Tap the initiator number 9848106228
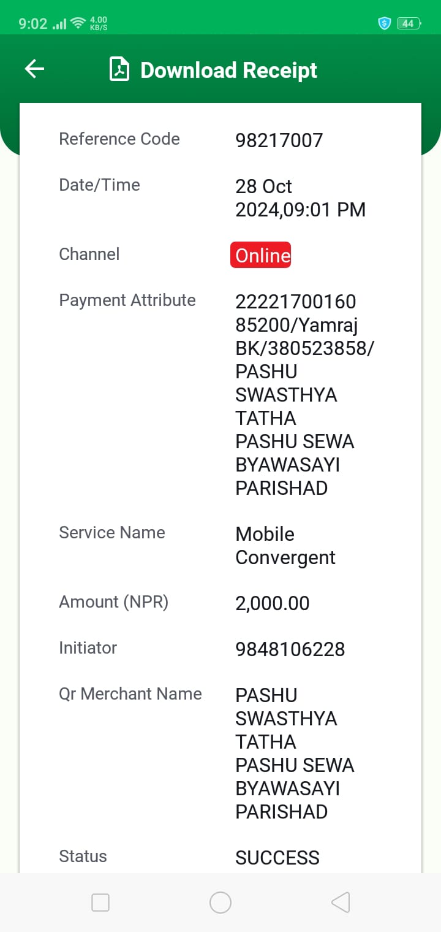Viewport: 441px width, 932px height. [x=290, y=649]
